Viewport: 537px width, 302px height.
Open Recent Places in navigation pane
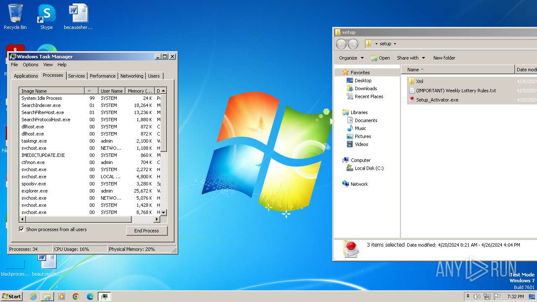point(369,96)
